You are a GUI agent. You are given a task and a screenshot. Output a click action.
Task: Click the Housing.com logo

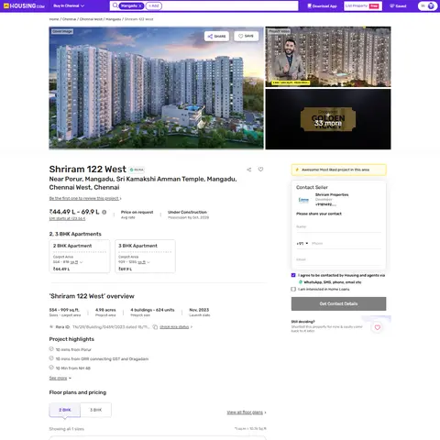tap(24, 5)
